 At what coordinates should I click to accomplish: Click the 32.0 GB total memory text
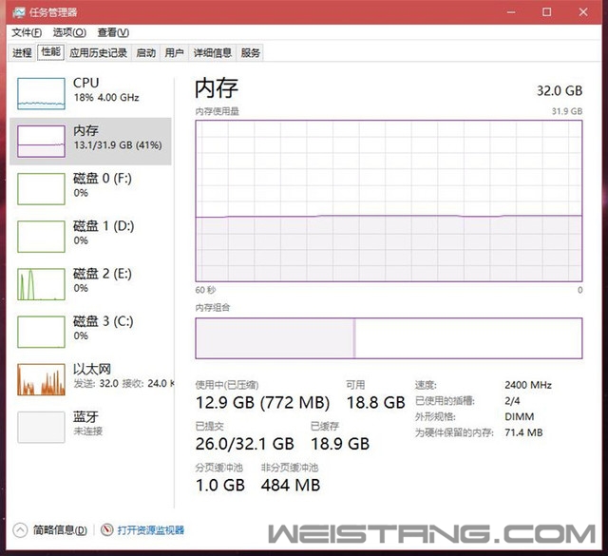(560, 91)
